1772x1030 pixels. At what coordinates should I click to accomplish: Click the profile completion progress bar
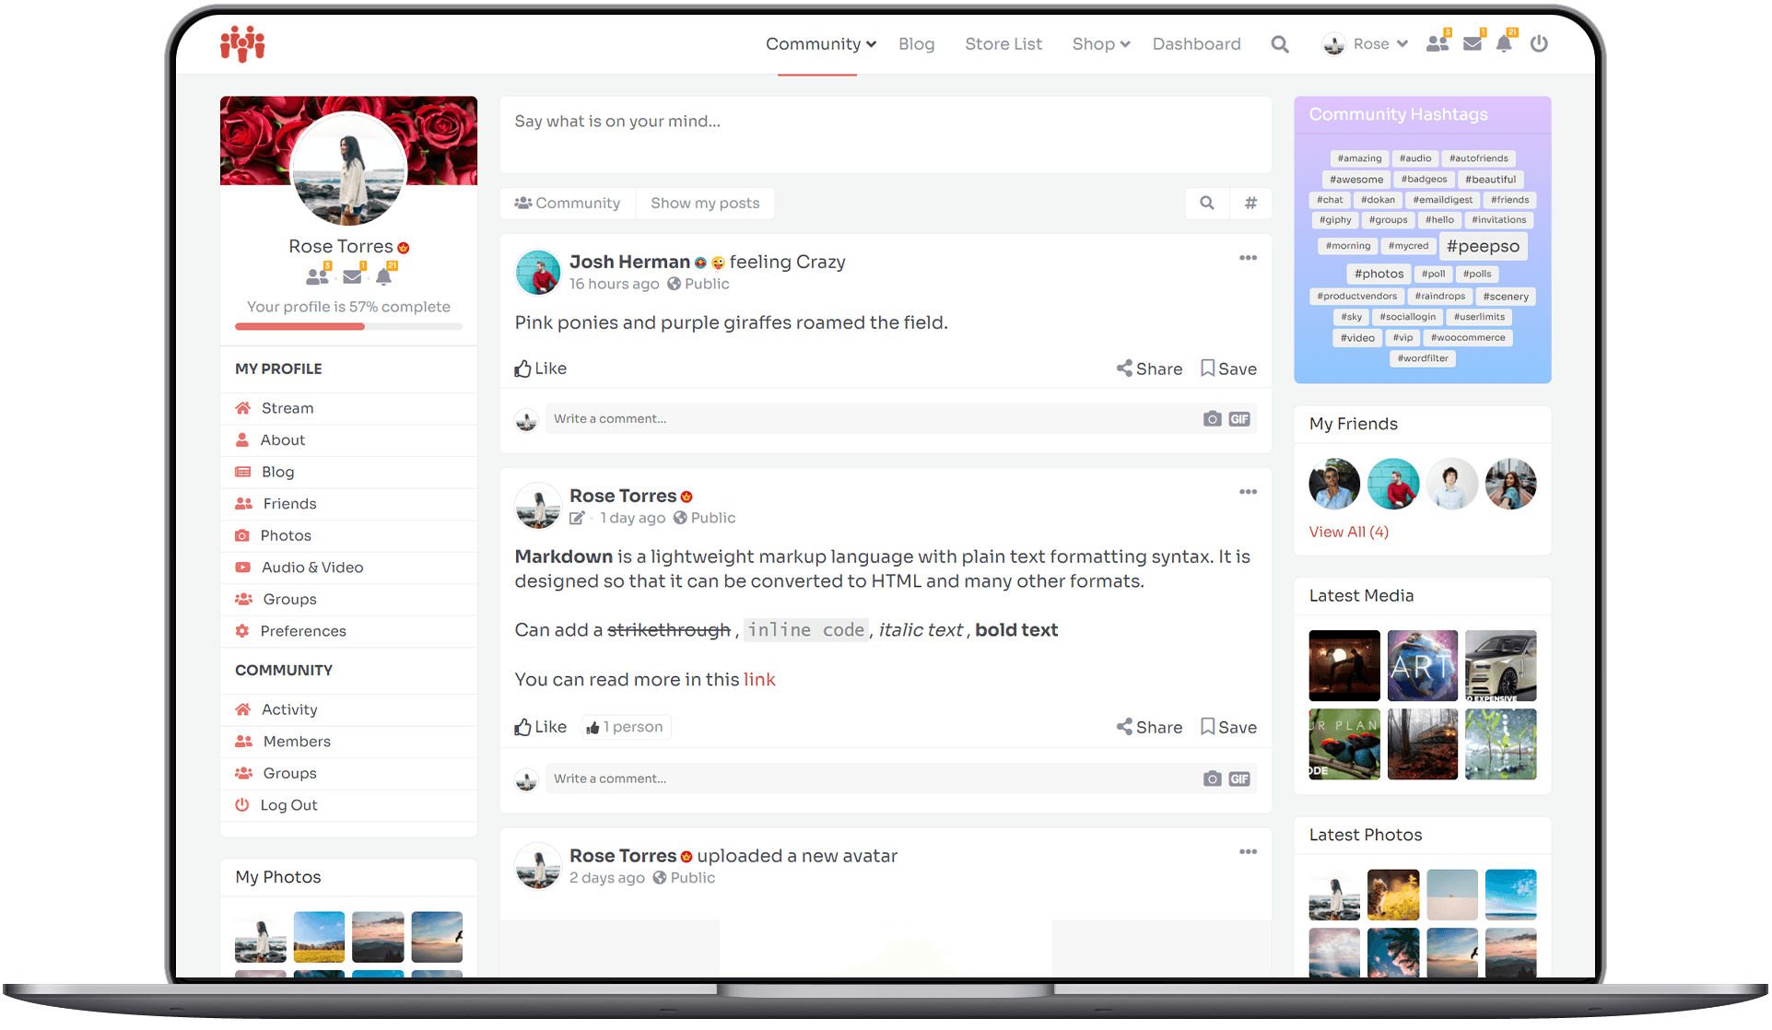(x=347, y=326)
